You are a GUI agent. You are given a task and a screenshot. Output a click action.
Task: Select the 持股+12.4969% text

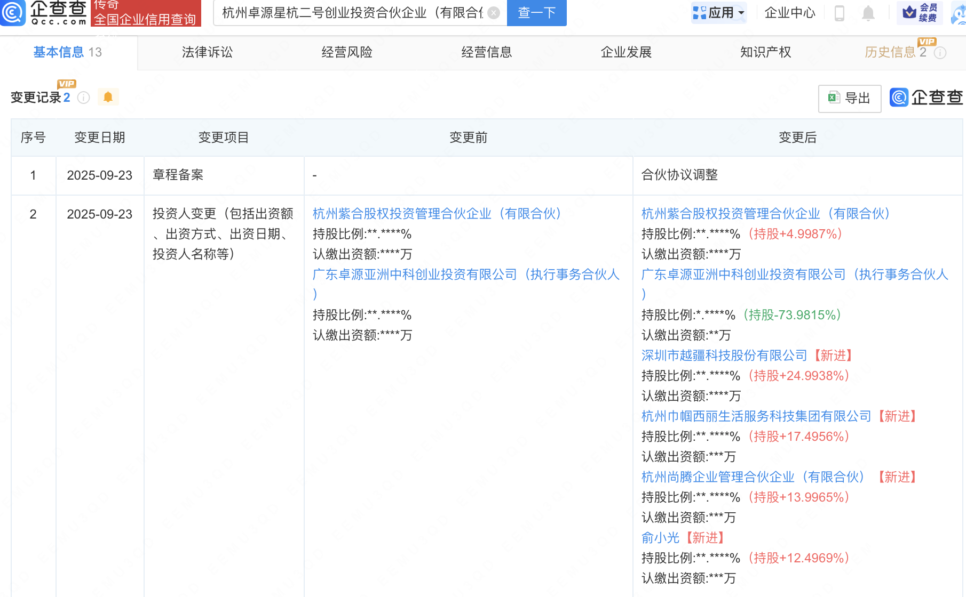tap(799, 558)
